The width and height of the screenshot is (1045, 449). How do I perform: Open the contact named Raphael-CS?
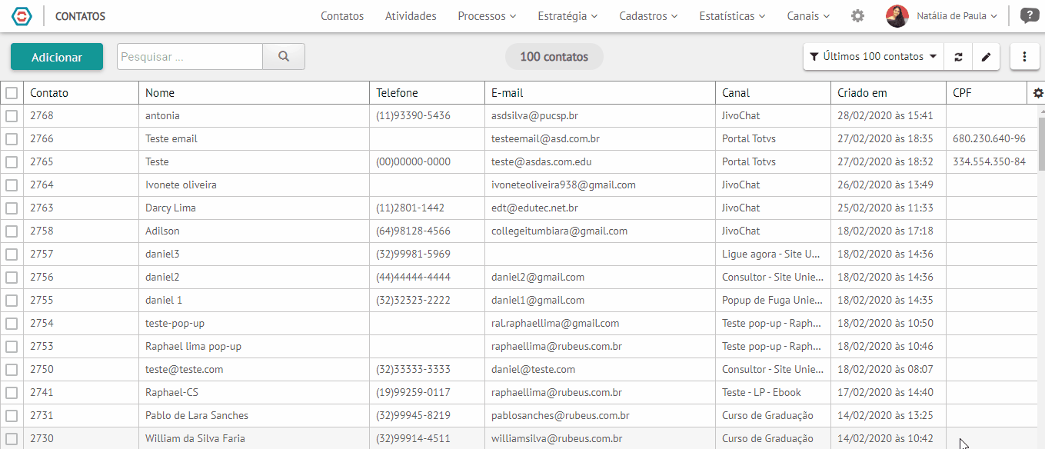pyautogui.click(x=171, y=393)
